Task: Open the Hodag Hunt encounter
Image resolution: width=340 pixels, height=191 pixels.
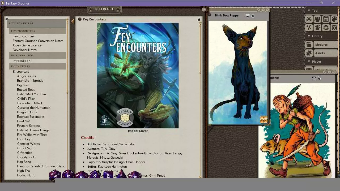Action: coord(26,175)
